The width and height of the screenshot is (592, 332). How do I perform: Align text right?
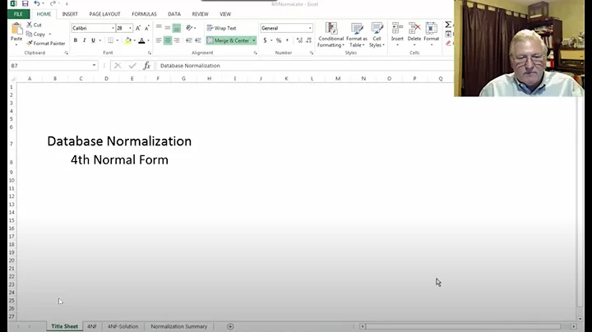(x=176, y=40)
